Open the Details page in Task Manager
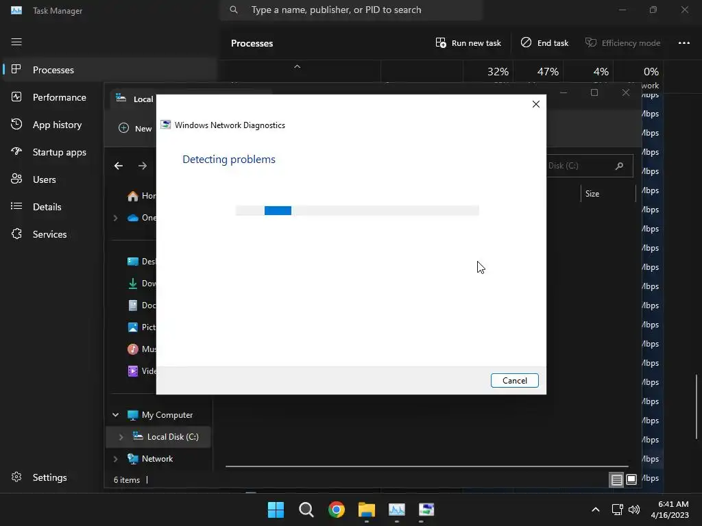 (47, 207)
